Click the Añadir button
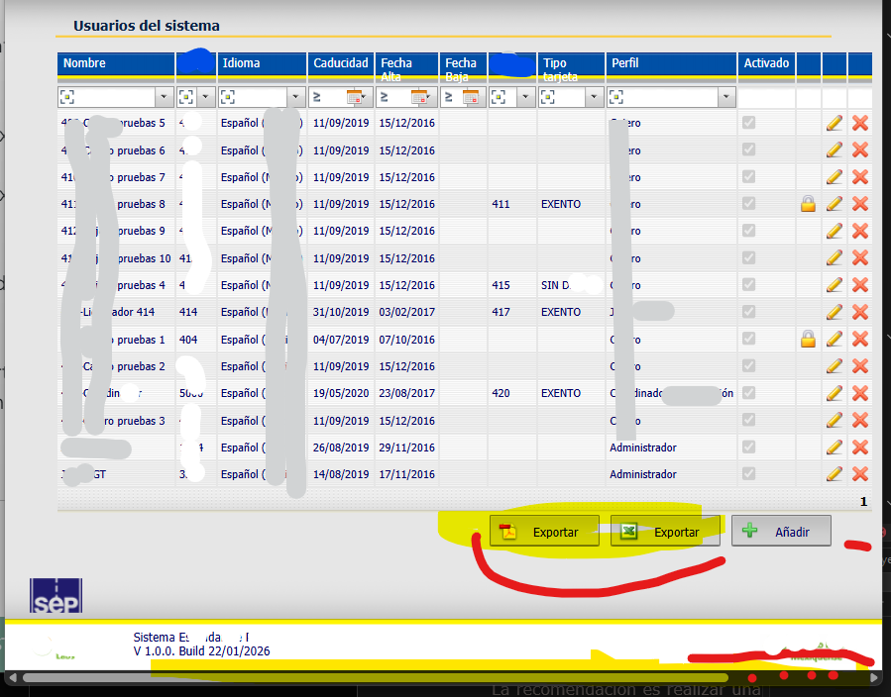The image size is (891, 697). tap(781, 532)
